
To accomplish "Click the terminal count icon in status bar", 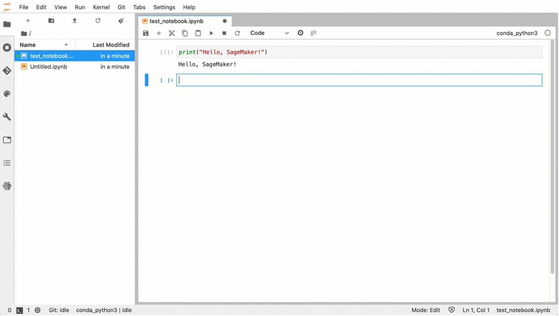I will pyautogui.click(x=19, y=311).
